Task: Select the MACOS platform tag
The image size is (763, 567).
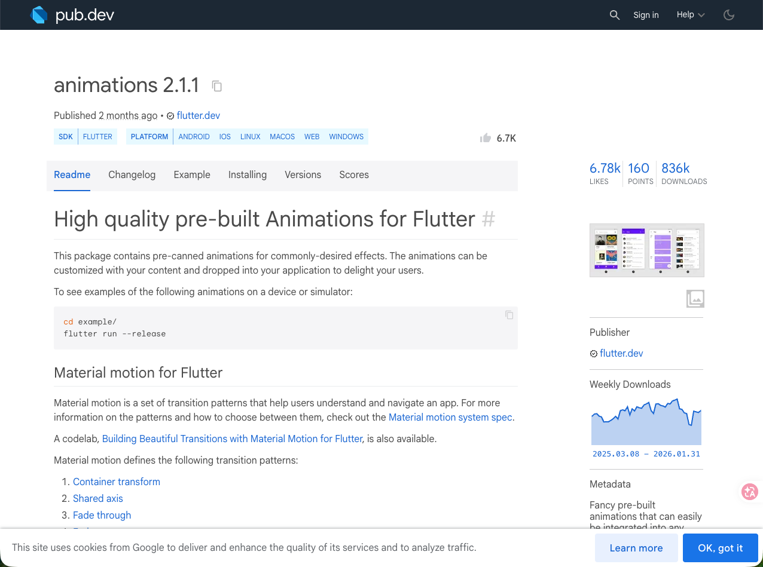Action: tap(282, 137)
